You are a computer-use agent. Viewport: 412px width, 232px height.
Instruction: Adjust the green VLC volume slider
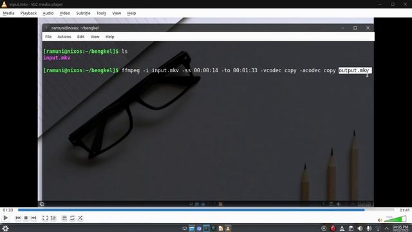pyautogui.click(x=395, y=219)
